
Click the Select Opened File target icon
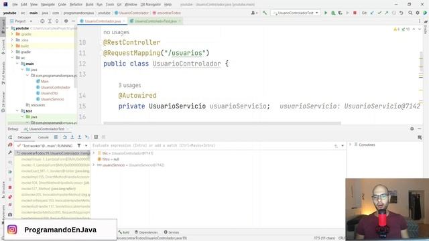42,21
